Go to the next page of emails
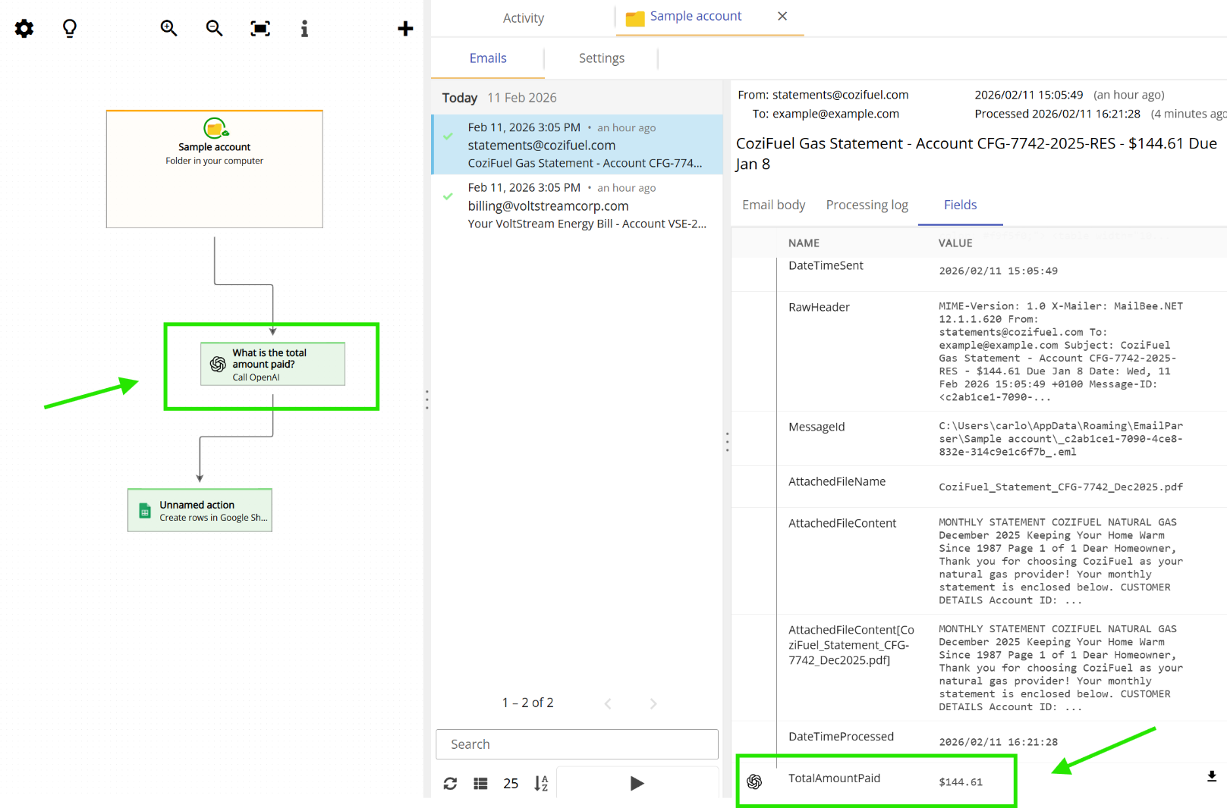Screen dimensions: 1227x808 click(x=653, y=703)
